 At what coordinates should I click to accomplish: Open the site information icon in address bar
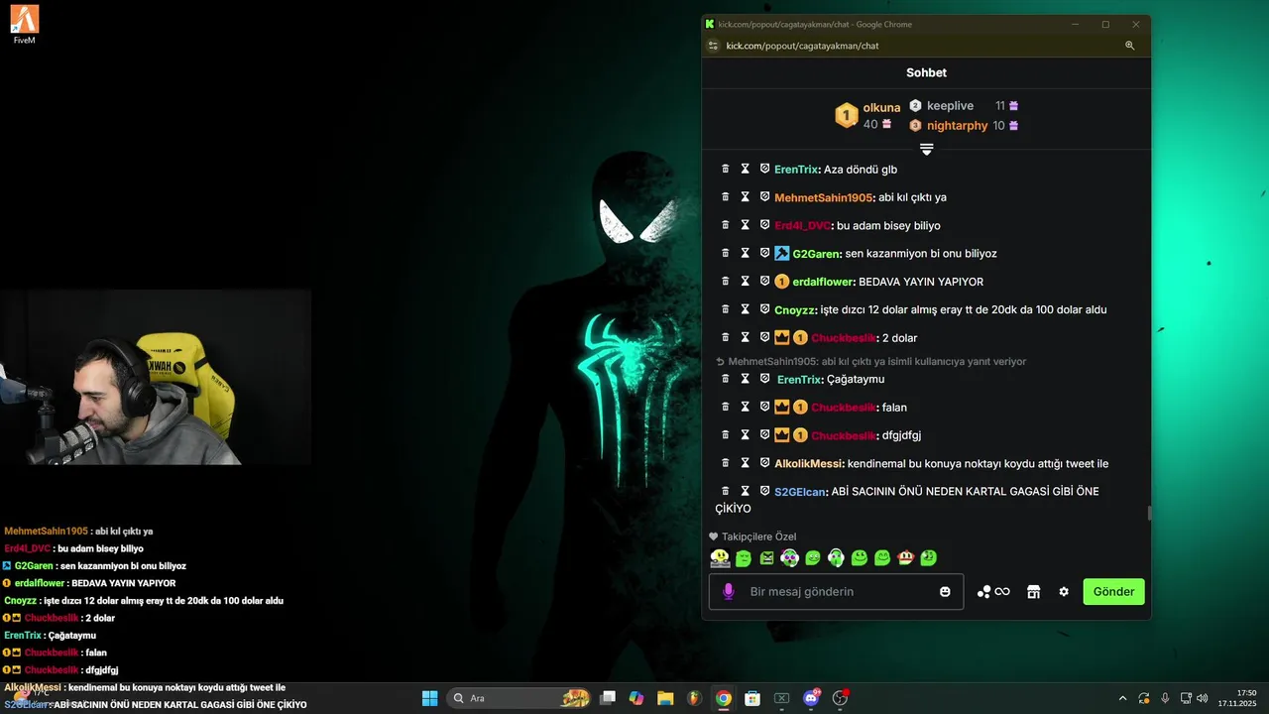713,46
